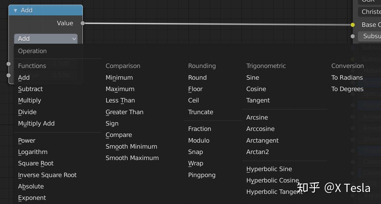Open the Add operation dropdown
Viewport: 381px width, 204px height.
pyautogui.click(x=46, y=39)
